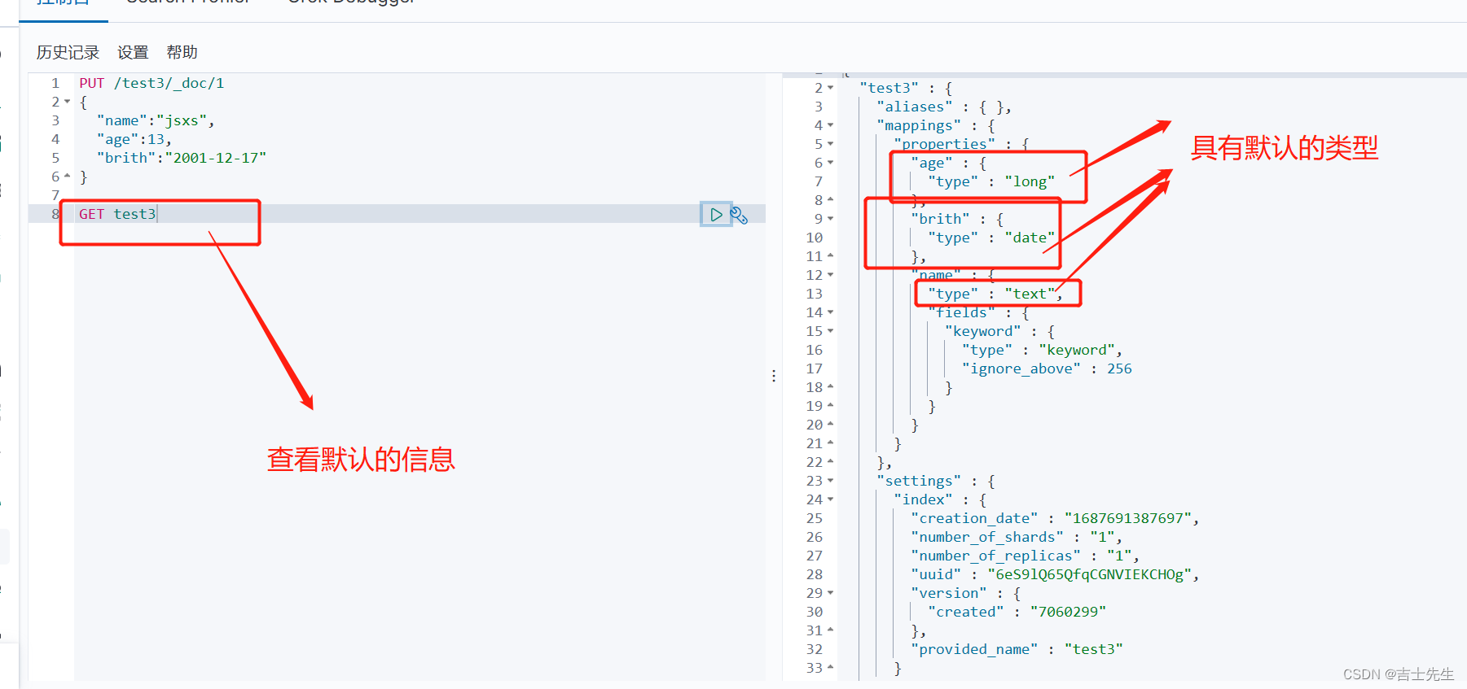1467x689 pixels.
Task: Collapse the "settings" block at output line 23
Action: click(x=830, y=481)
